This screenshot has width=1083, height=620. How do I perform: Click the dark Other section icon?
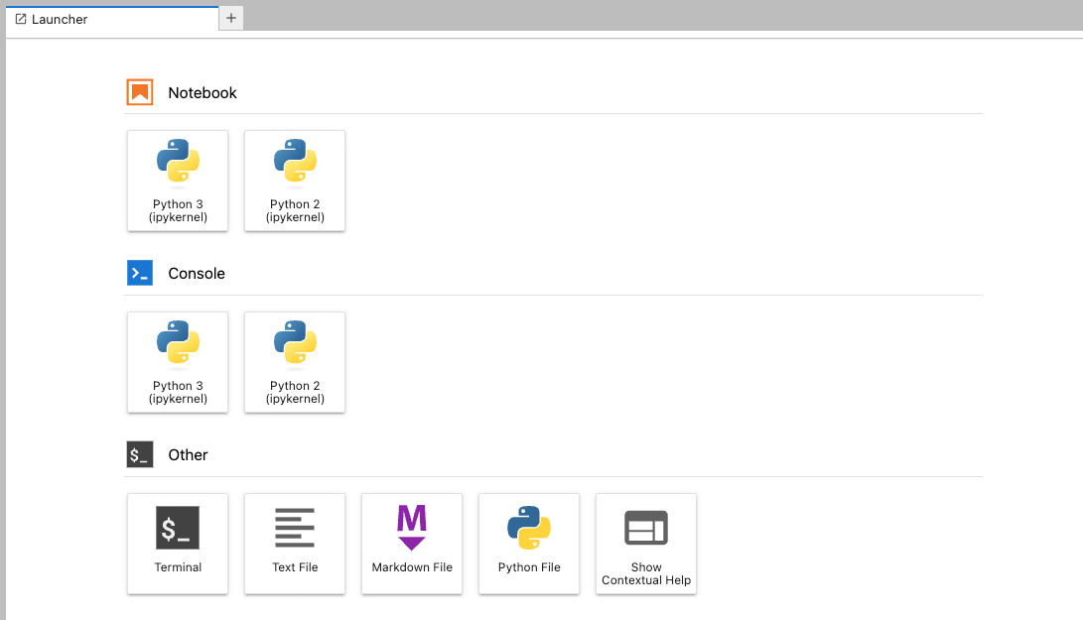coord(140,455)
